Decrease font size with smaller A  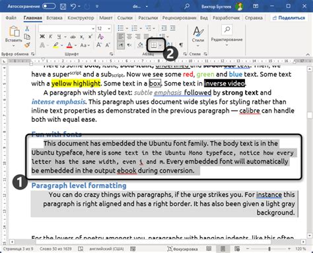pos(108,45)
